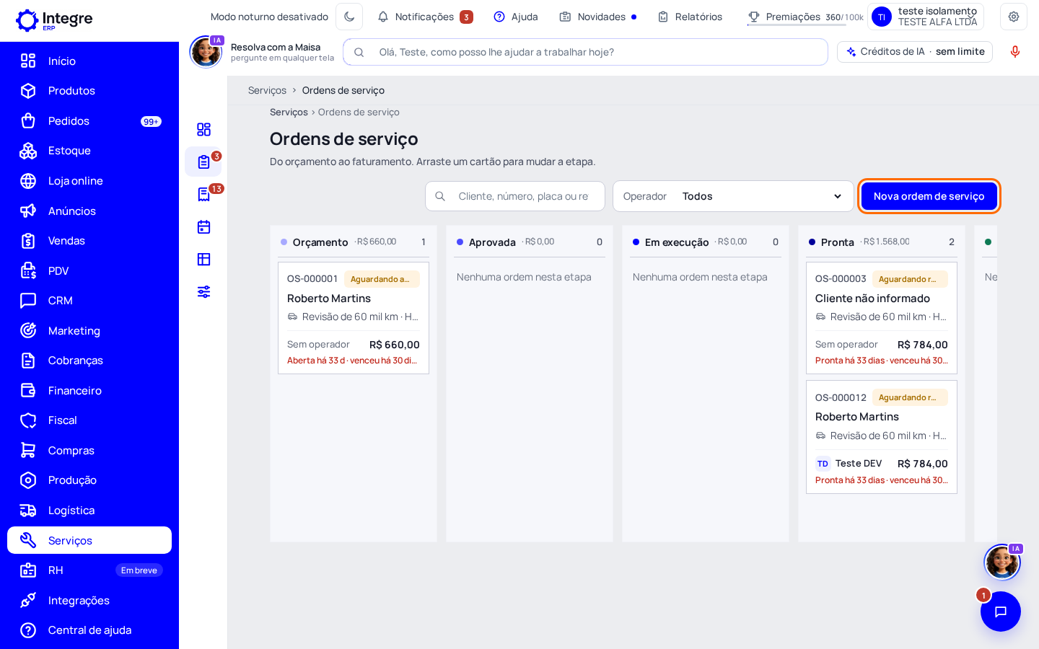Open submenu clipboard icon with badge 3
This screenshot has height=649, width=1039.
pyautogui.click(x=204, y=162)
